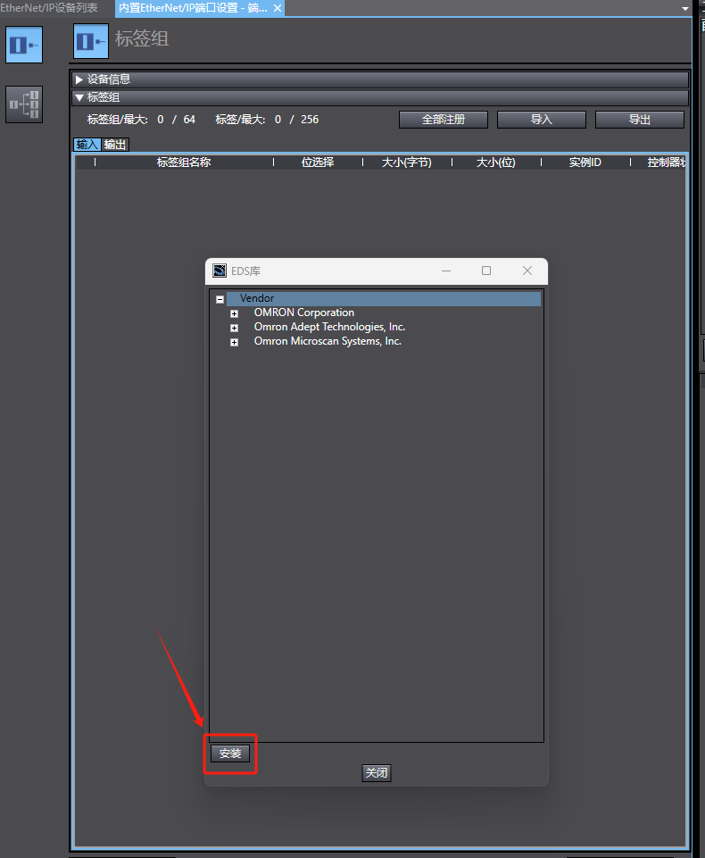Minimize the EDS库 dialog
705x858 pixels.
coord(446,271)
